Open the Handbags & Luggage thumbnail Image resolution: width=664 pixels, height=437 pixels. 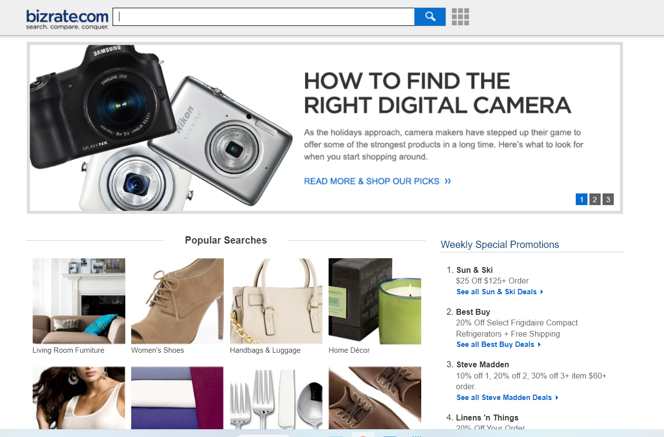tap(276, 301)
